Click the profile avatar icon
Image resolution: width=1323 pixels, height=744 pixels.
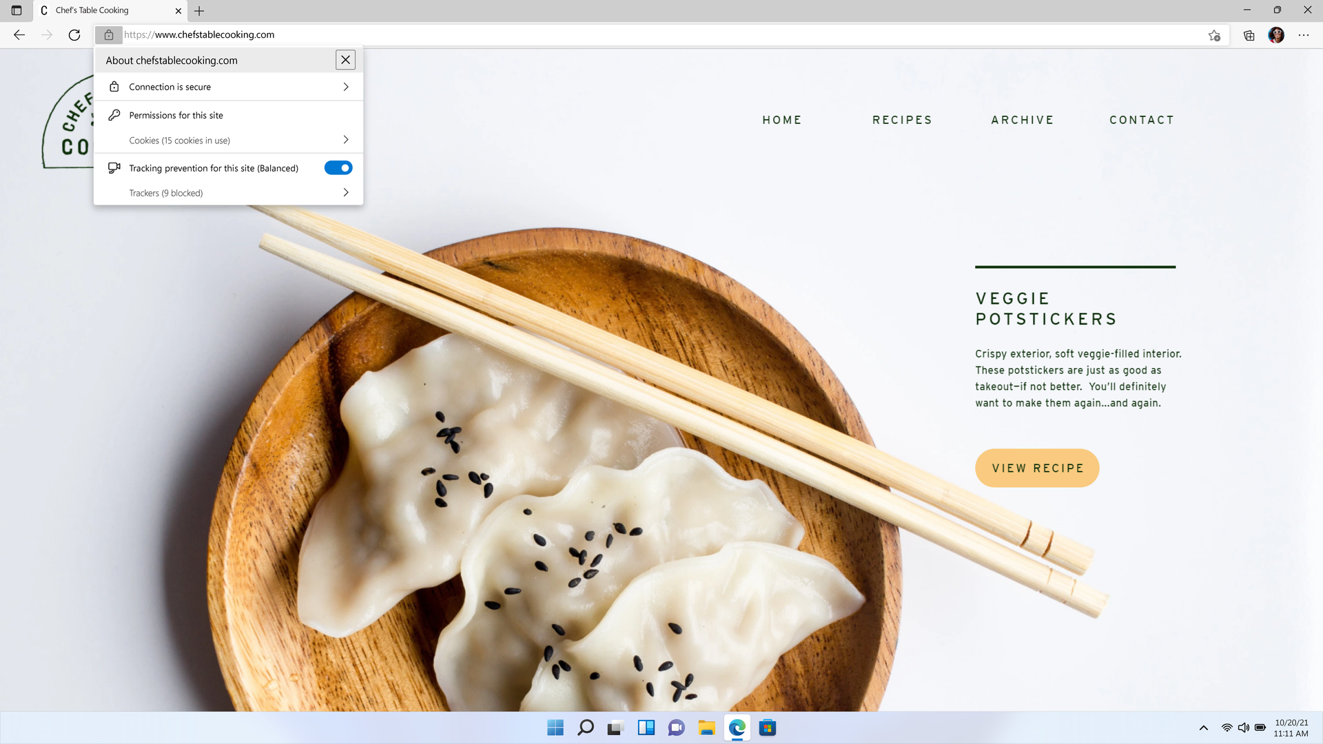[1276, 34]
